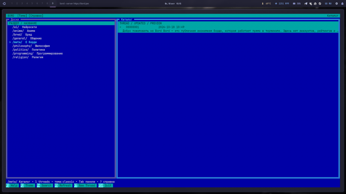This screenshot has width=346, height=194.
Task: Open the tray icon right of Telegram
Action: pos(311,4)
